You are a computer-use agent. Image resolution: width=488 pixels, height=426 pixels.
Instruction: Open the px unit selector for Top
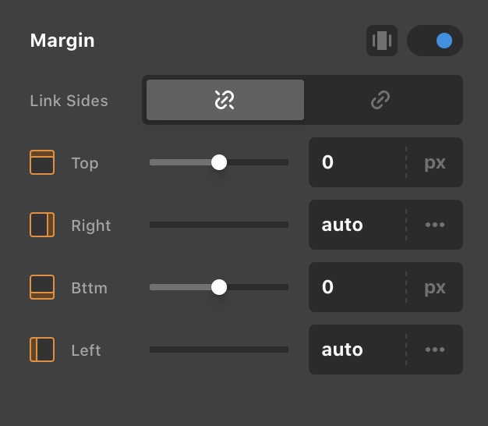click(x=435, y=162)
